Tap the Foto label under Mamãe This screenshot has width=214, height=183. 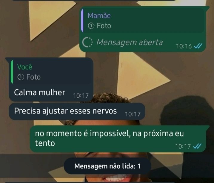coord(104,26)
